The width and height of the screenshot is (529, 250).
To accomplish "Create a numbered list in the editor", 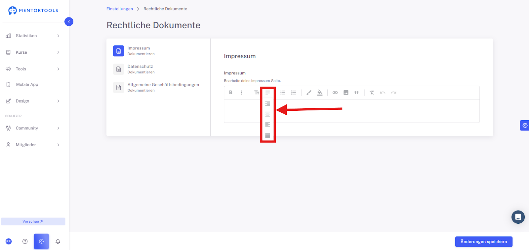I will point(294,93).
